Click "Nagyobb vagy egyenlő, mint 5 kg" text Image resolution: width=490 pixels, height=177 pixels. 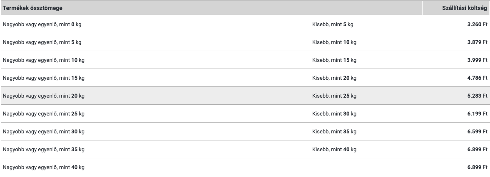tap(42, 42)
